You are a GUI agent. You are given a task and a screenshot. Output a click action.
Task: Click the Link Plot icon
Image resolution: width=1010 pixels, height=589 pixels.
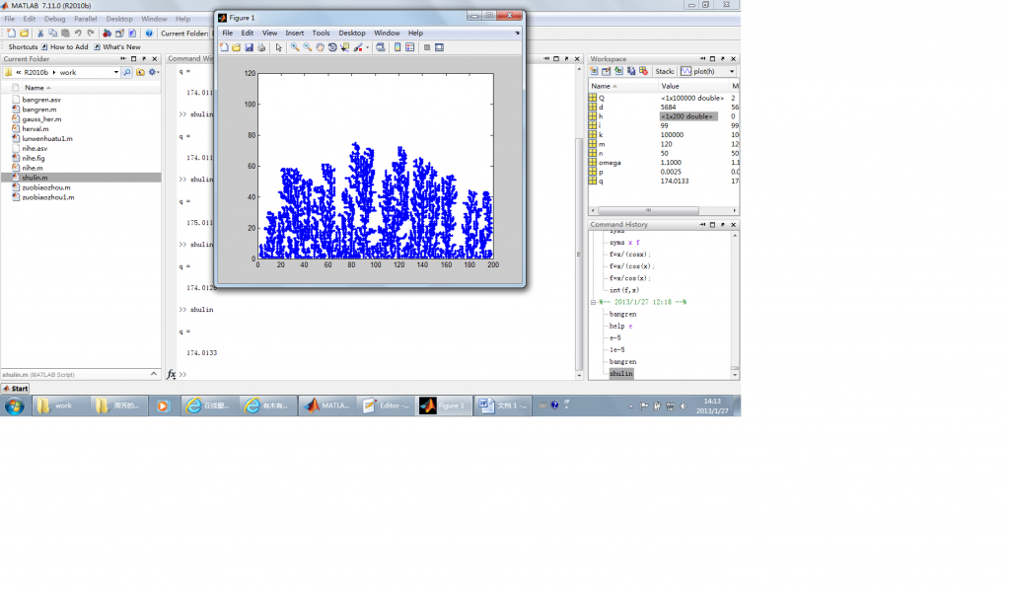tap(381, 47)
